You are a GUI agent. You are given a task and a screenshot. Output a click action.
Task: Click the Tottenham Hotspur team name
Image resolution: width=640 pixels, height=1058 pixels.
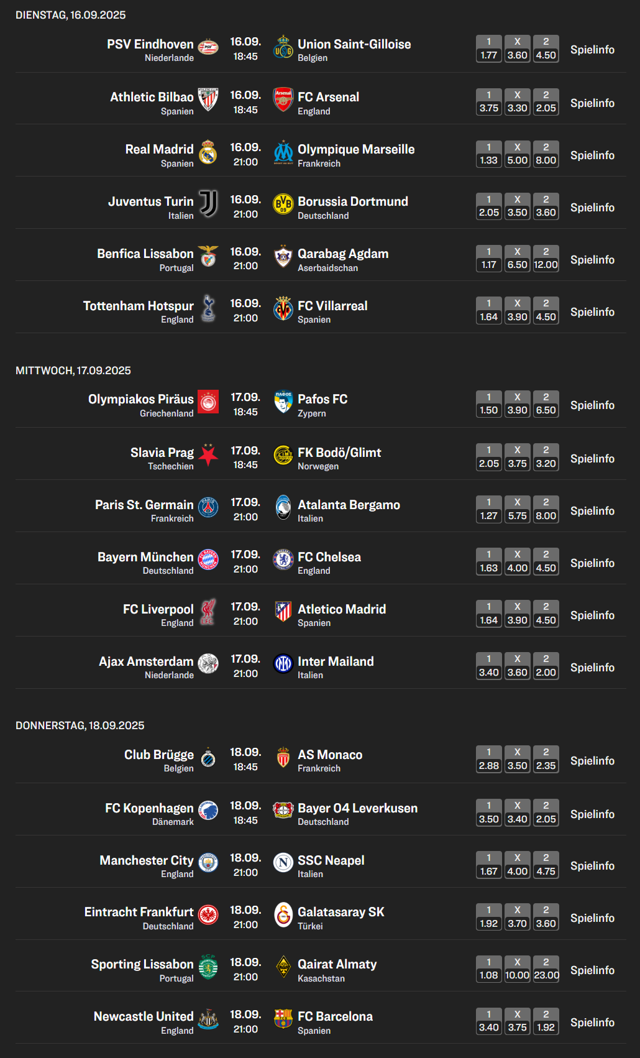coord(139,306)
